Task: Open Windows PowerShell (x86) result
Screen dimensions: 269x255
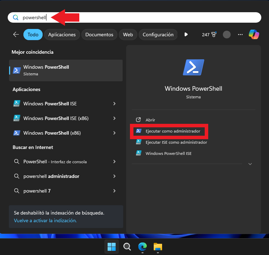Action: point(52,133)
